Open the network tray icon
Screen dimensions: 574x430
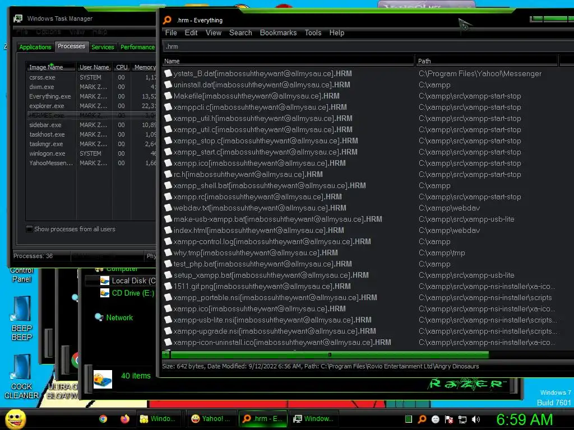pyautogui.click(x=462, y=419)
